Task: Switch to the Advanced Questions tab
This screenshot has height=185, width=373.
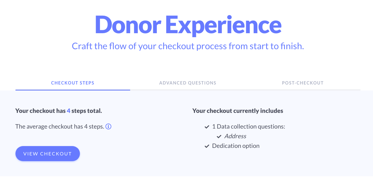Action: (x=188, y=83)
